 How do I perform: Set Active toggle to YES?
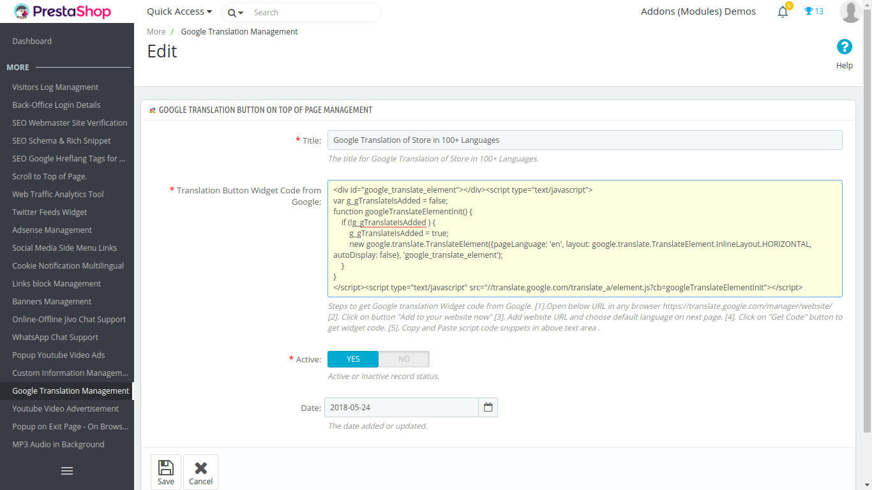353,359
